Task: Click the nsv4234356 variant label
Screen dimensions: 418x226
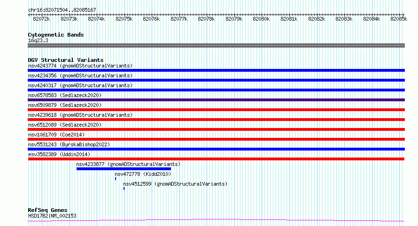Action: [80, 75]
